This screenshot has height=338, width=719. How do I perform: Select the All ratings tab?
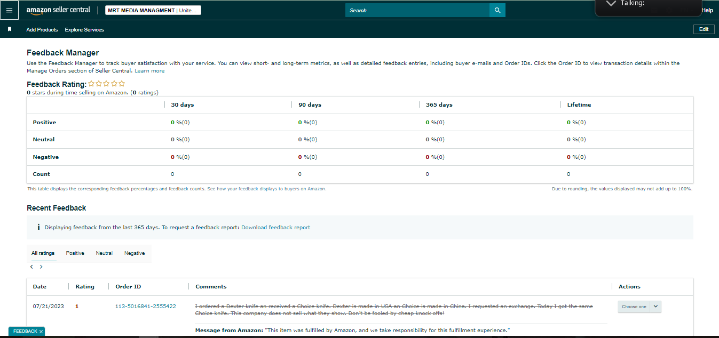pos(43,253)
